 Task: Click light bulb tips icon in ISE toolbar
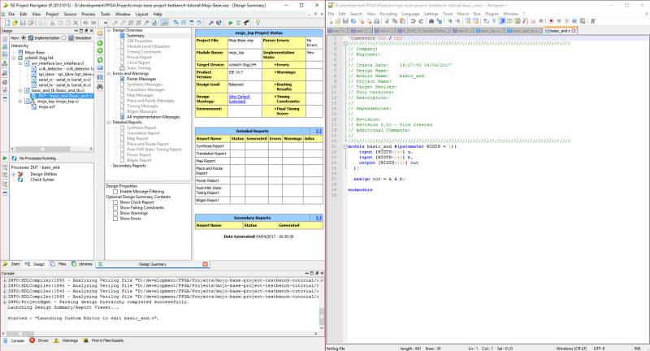258,23
